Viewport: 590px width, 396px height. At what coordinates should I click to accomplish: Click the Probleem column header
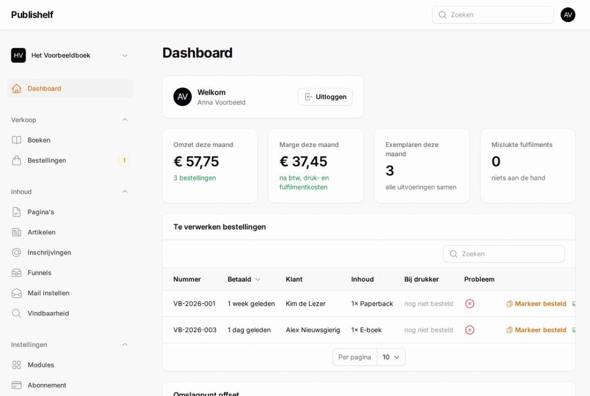(479, 279)
